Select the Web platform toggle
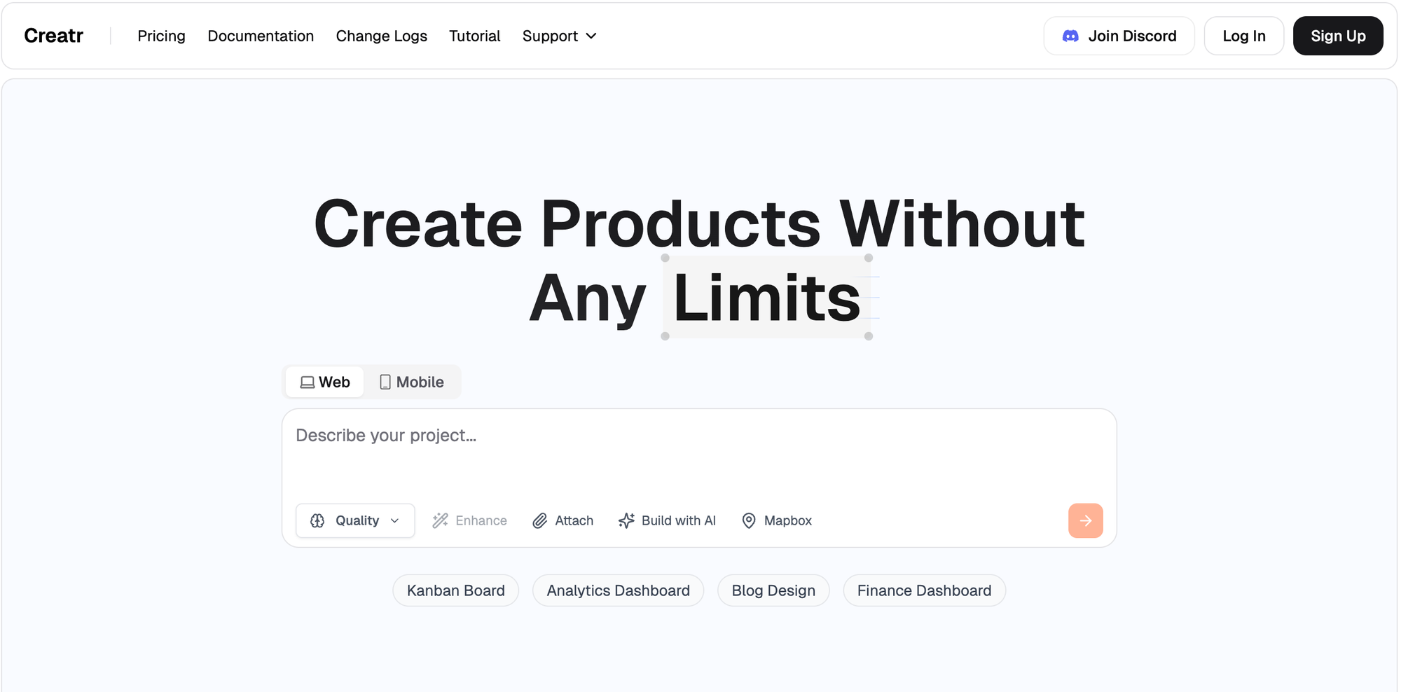This screenshot has height=692, width=1401. [x=324, y=382]
